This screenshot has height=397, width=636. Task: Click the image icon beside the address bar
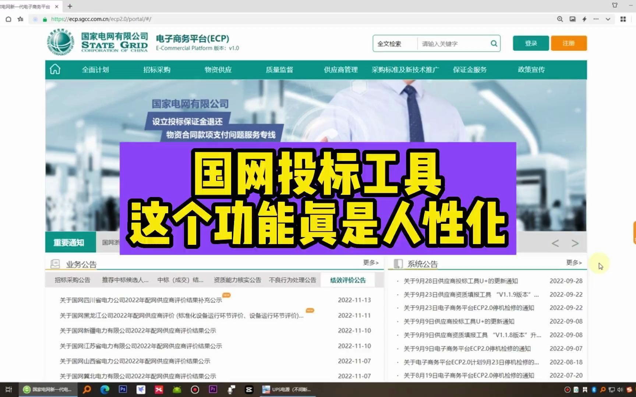[572, 19]
